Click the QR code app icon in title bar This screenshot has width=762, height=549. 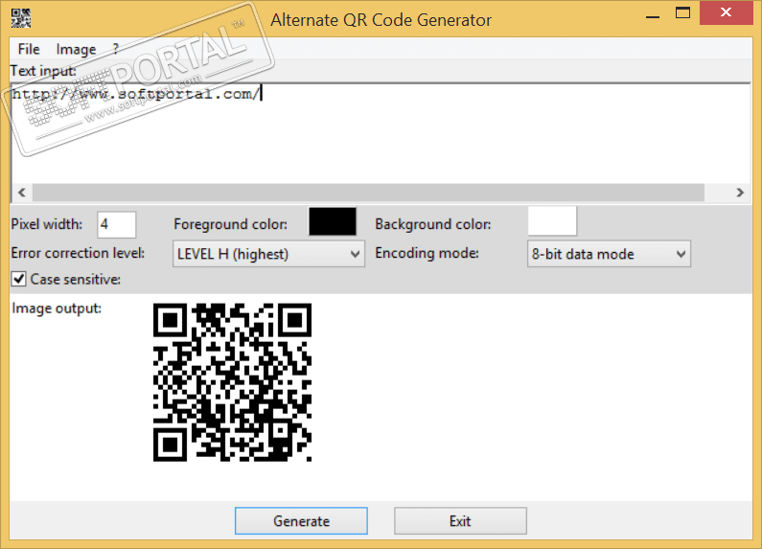pyautogui.click(x=21, y=18)
